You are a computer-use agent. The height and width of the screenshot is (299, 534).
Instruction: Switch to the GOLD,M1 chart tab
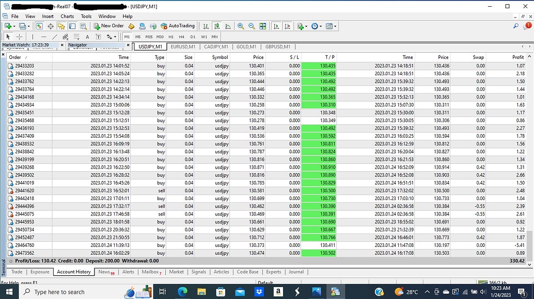point(246,46)
